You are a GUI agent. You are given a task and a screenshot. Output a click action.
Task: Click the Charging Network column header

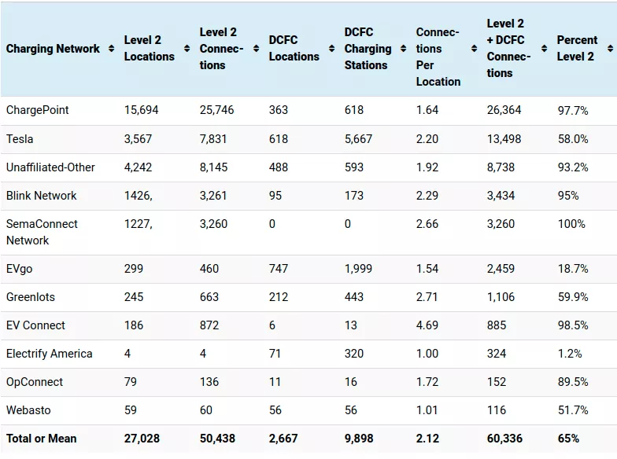click(54, 49)
